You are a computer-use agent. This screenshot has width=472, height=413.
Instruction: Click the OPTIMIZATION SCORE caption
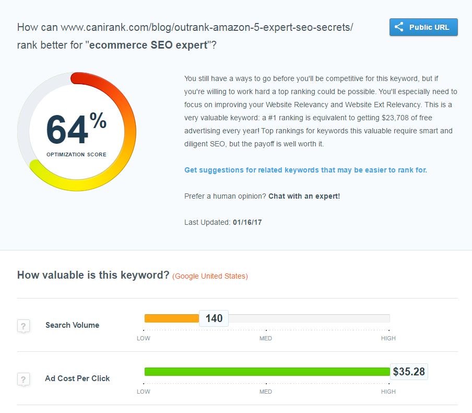[x=76, y=154]
